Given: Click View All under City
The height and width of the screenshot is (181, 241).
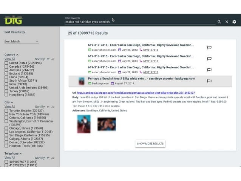Looking at the screenshot, I should point(10,107).
